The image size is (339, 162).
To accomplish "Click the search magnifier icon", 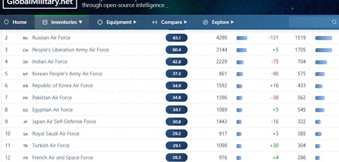I will [x=334, y=22].
